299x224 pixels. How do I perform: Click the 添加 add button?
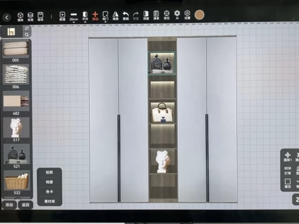[9, 205]
